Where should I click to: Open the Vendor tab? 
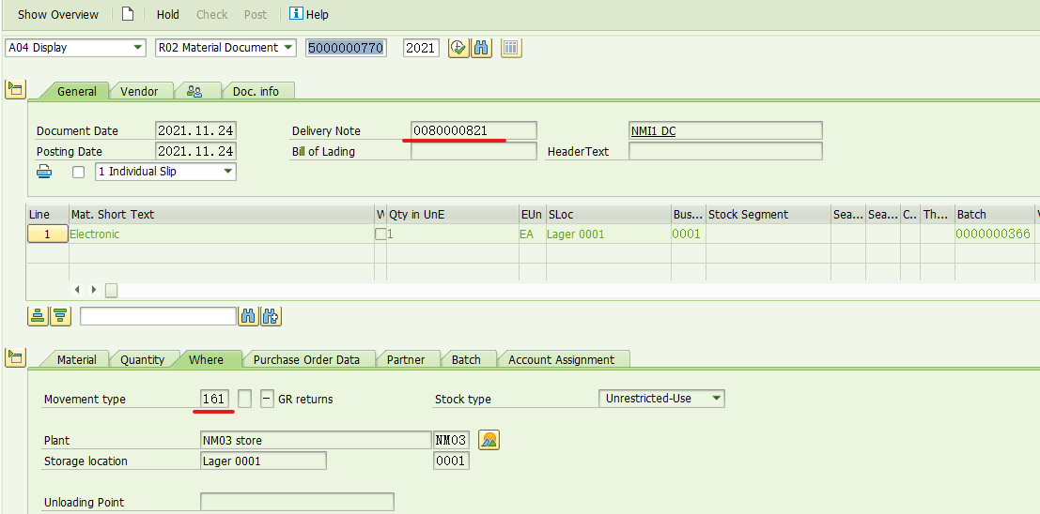[139, 91]
